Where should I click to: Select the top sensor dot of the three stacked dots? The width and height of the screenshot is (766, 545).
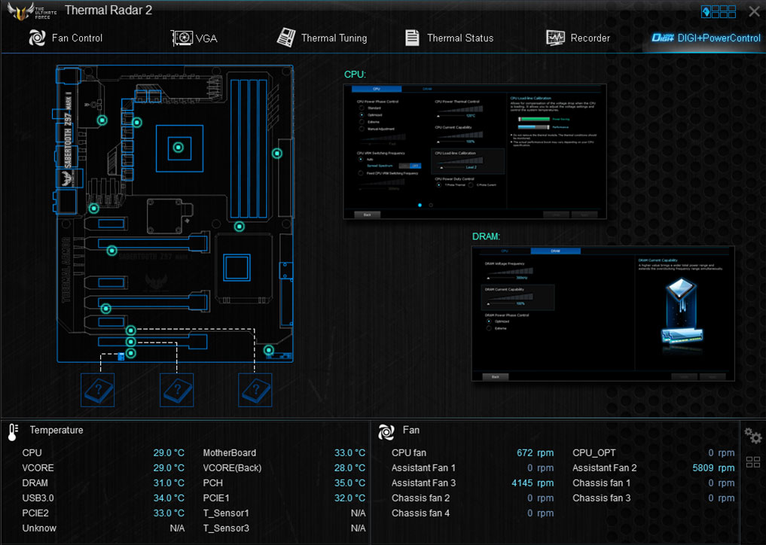(130, 330)
